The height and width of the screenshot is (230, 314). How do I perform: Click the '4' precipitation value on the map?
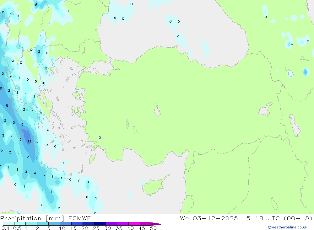35,173
